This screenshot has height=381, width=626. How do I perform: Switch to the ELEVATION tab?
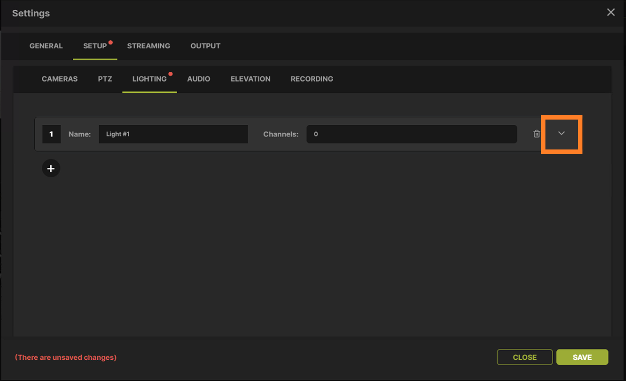[x=250, y=79]
